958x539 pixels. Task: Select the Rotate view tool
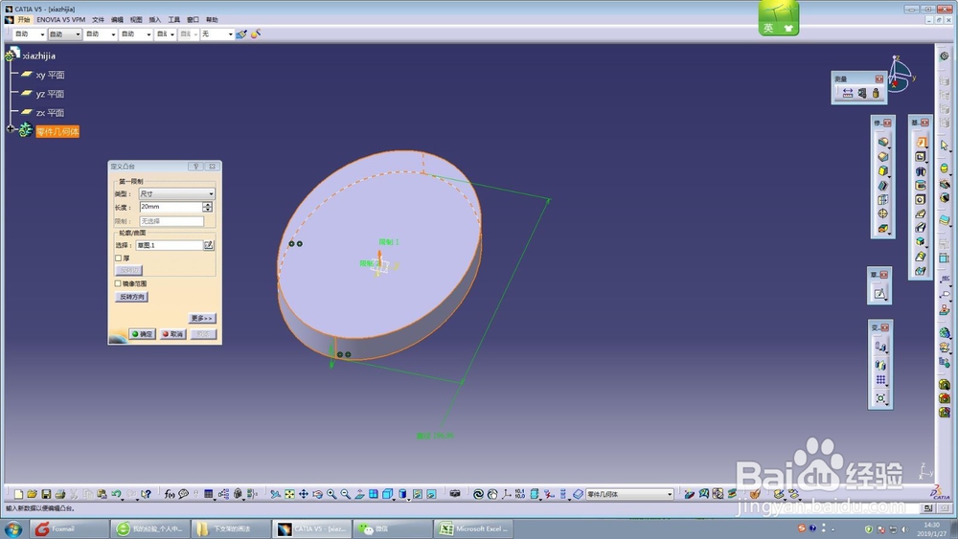click(x=318, y=494)
